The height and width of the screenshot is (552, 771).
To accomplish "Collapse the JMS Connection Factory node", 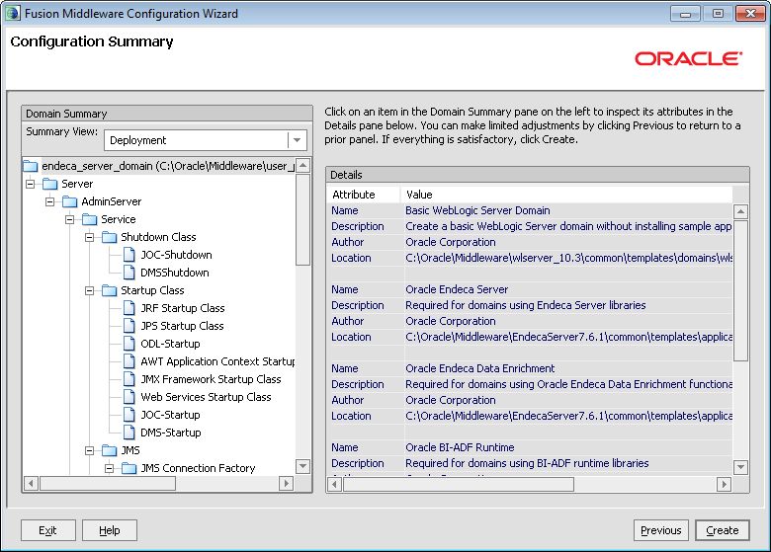I will point(109,468).
